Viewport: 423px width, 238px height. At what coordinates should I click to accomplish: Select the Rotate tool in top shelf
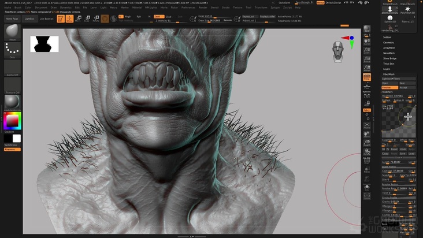(96, 18)
